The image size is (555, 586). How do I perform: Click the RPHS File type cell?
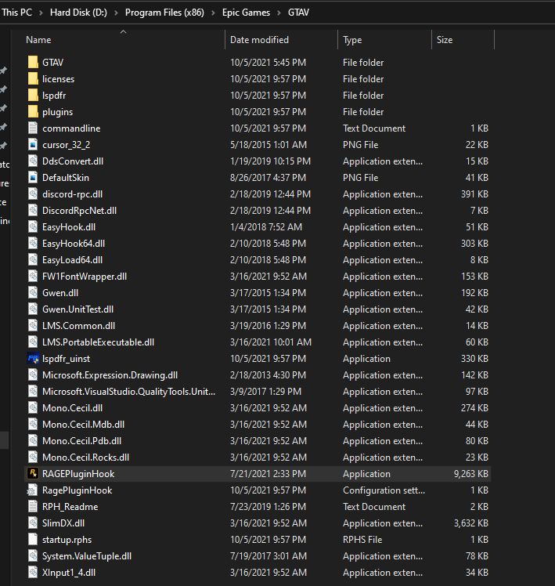click(362, 540)
